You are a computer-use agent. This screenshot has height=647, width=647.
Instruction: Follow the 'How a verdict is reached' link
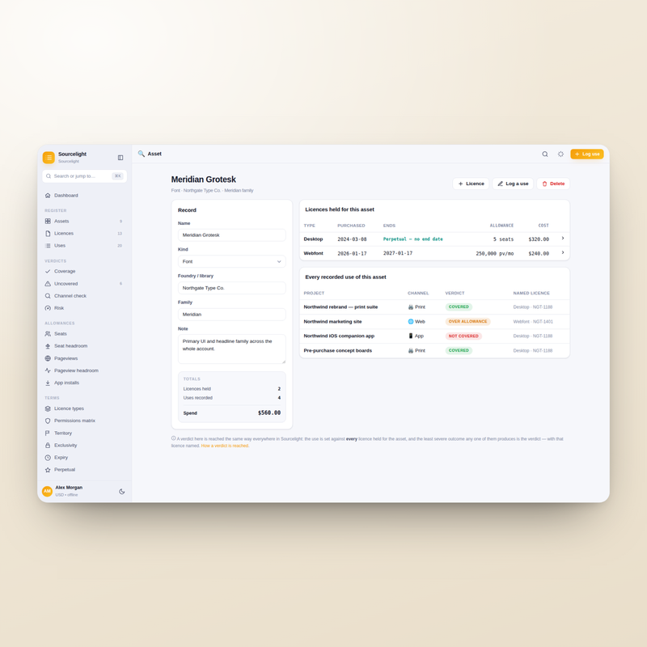click(x=225, y=446)
